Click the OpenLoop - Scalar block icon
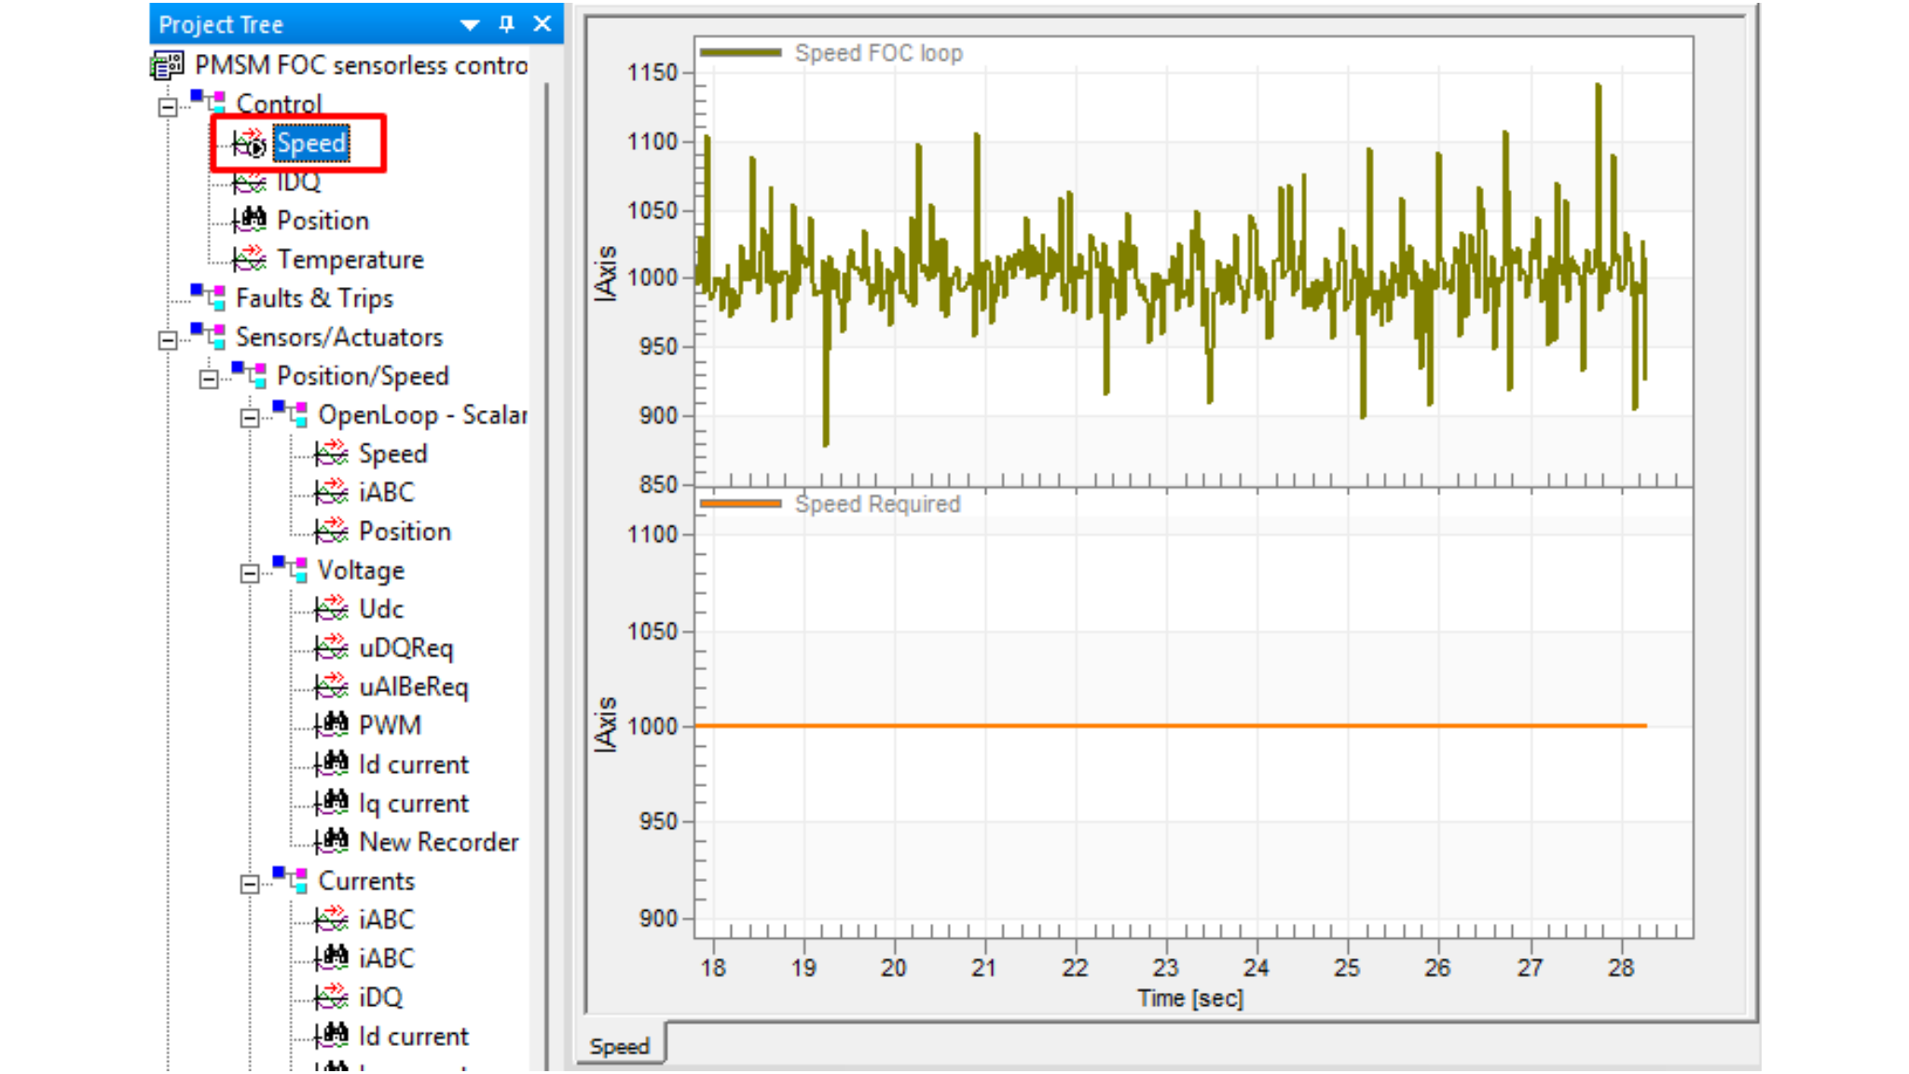Screen dimensions: 1909x1074 (x=290, y=414)
